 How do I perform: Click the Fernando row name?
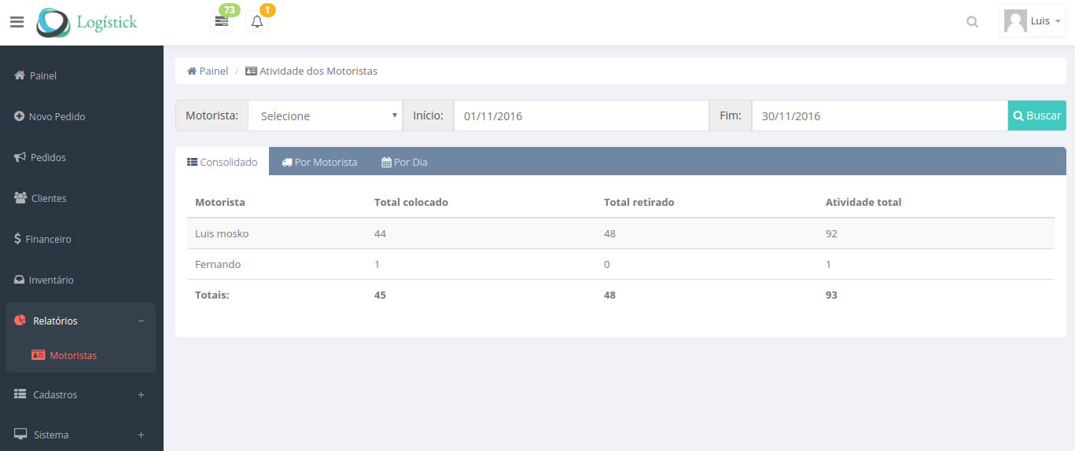(218, 264)
